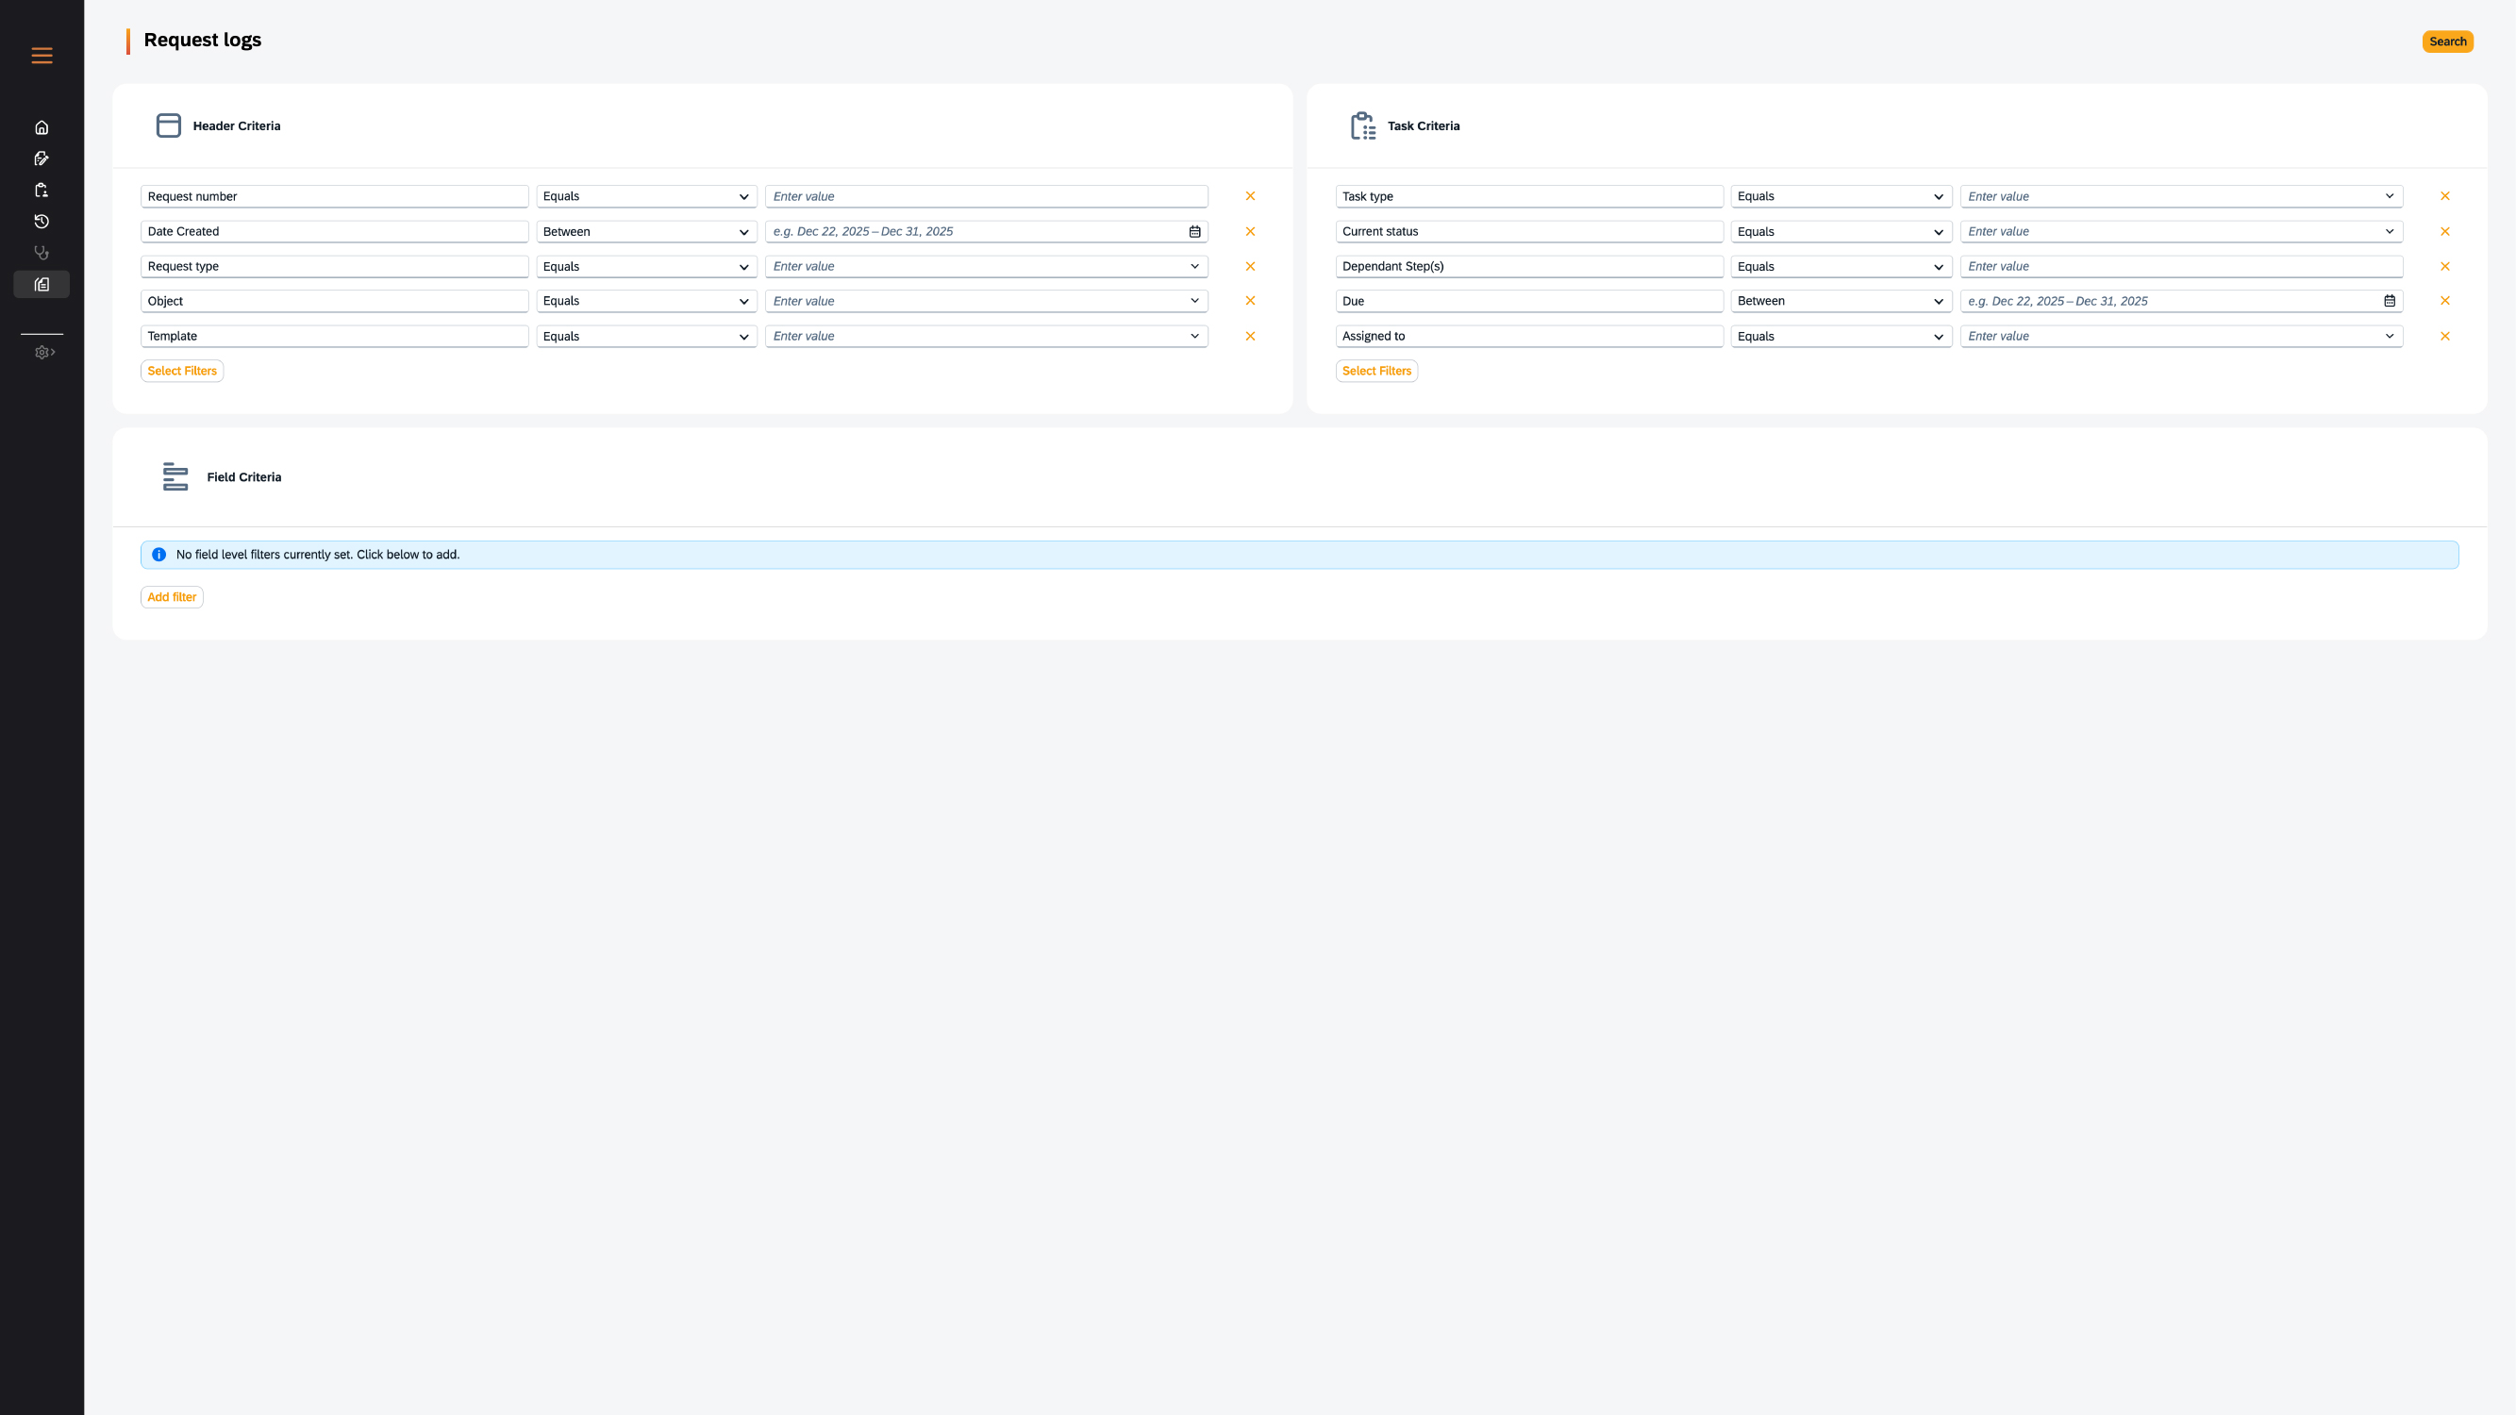2516x1415 pixels.
Task: Open the hamburger menu in the sidebar
Action: coord(42,56)
